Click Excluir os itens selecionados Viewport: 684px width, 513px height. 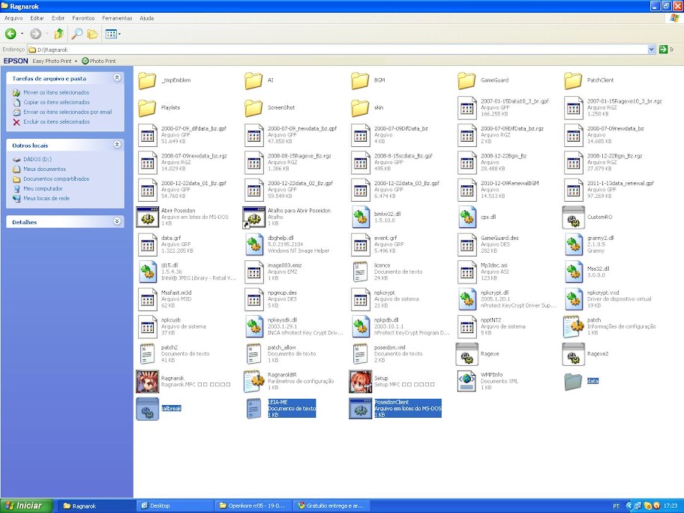(x=56, y=121)
